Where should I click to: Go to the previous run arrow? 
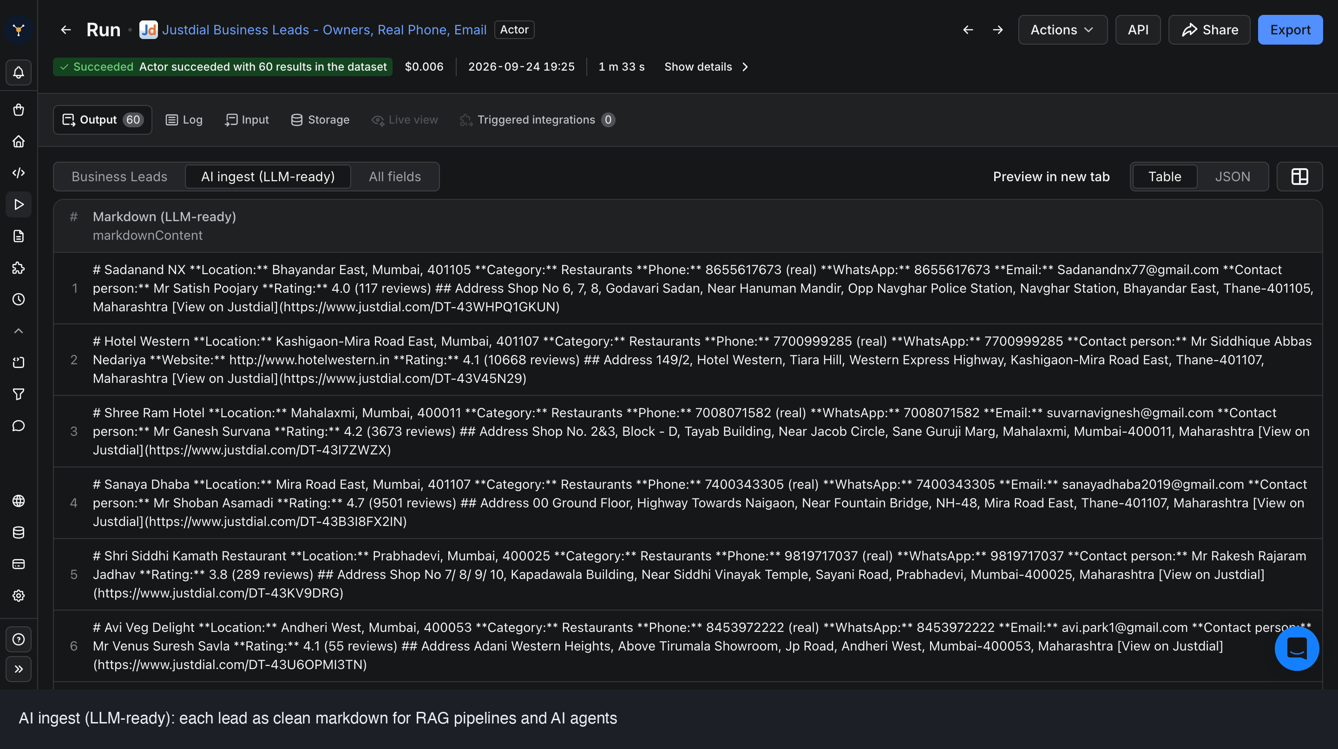[968, 30]
